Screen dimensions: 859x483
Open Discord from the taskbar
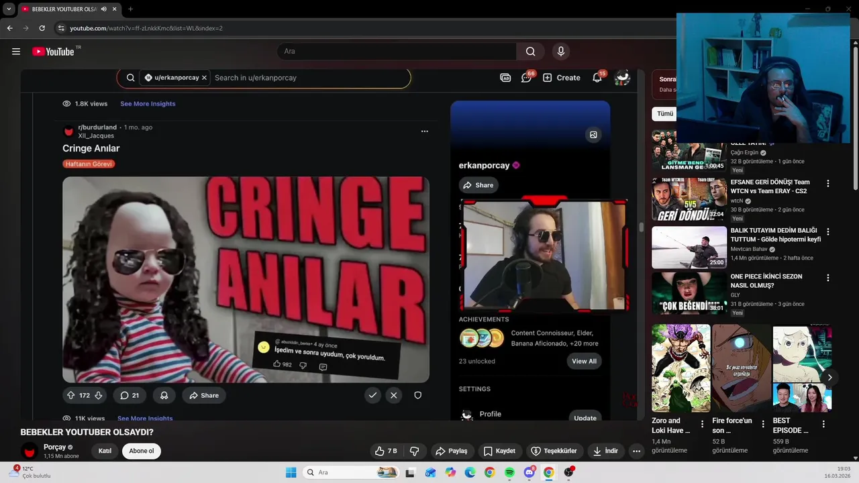(529, 472)
